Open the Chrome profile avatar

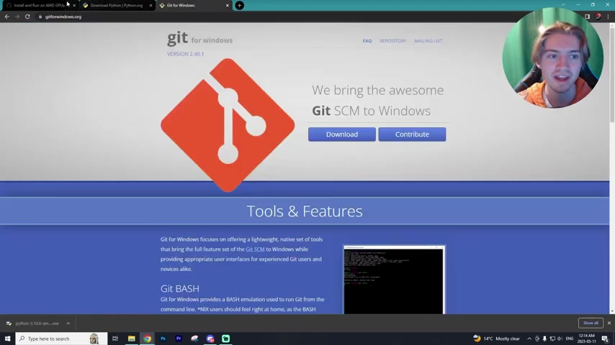coord(598,17)
